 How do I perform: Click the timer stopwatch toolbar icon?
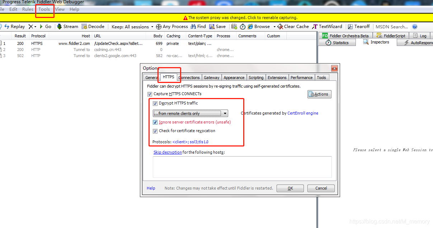243,27
